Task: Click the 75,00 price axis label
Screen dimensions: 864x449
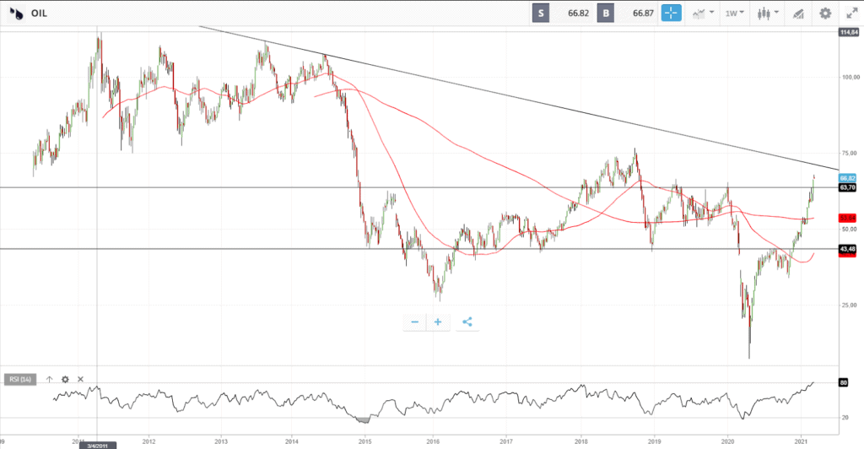Action: 850,153
